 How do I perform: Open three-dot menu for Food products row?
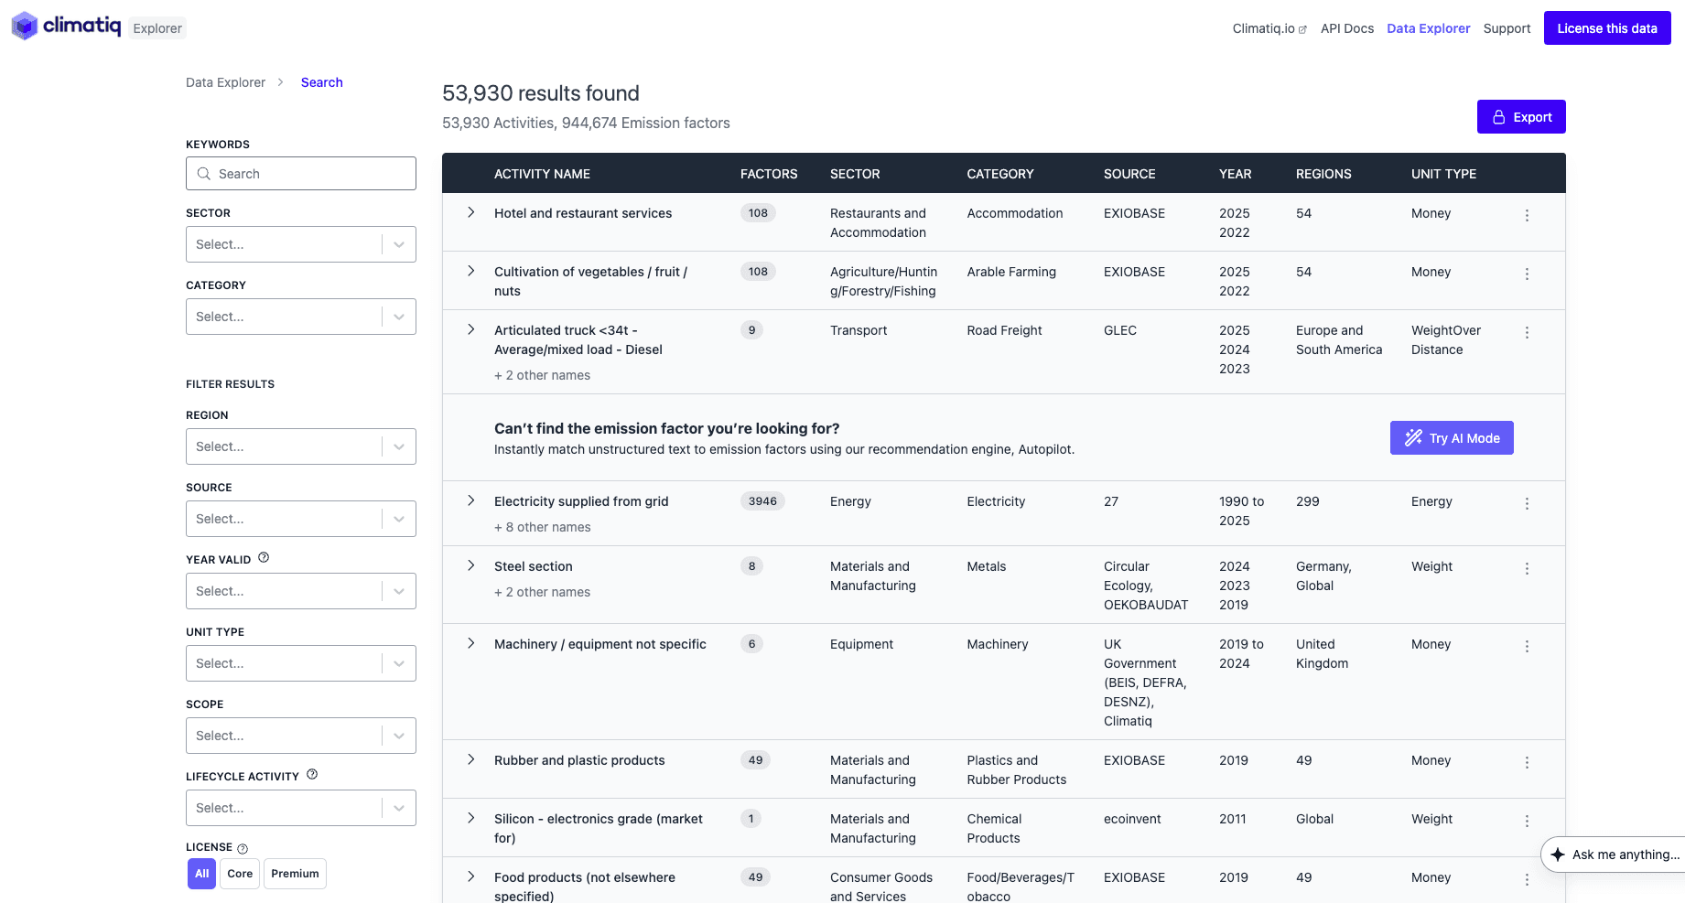(1527, 879)
